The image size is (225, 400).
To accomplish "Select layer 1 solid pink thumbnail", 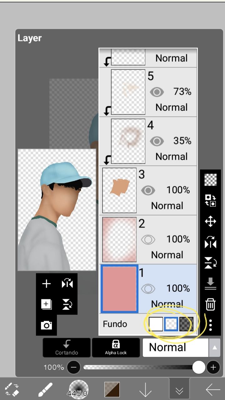I will [119, 289].
